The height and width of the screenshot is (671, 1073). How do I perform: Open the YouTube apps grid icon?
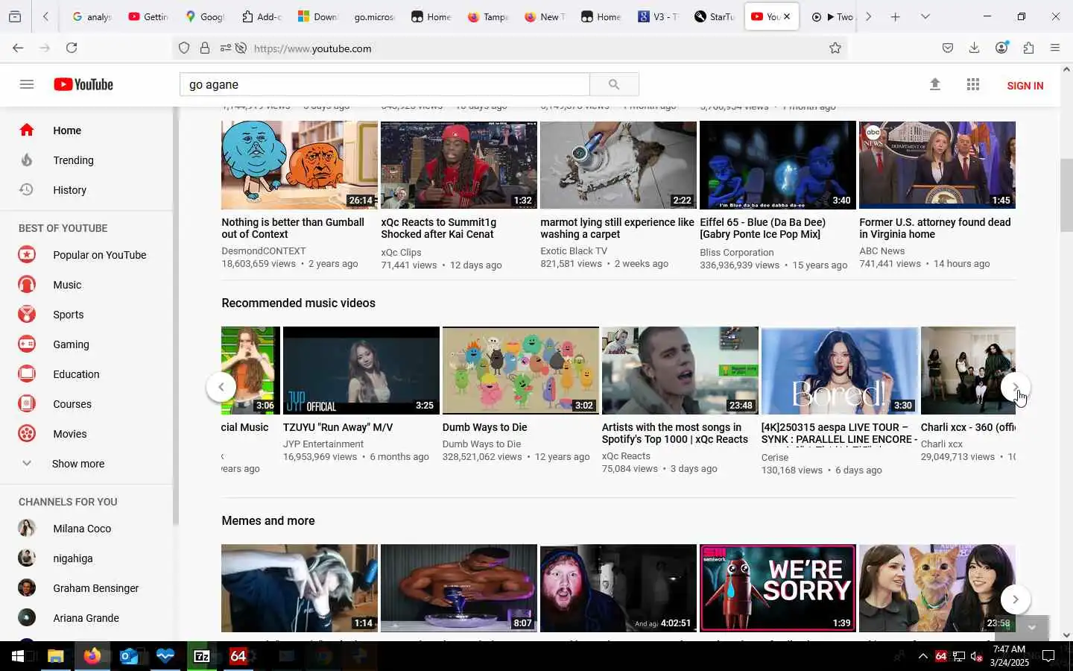(973, 84)
